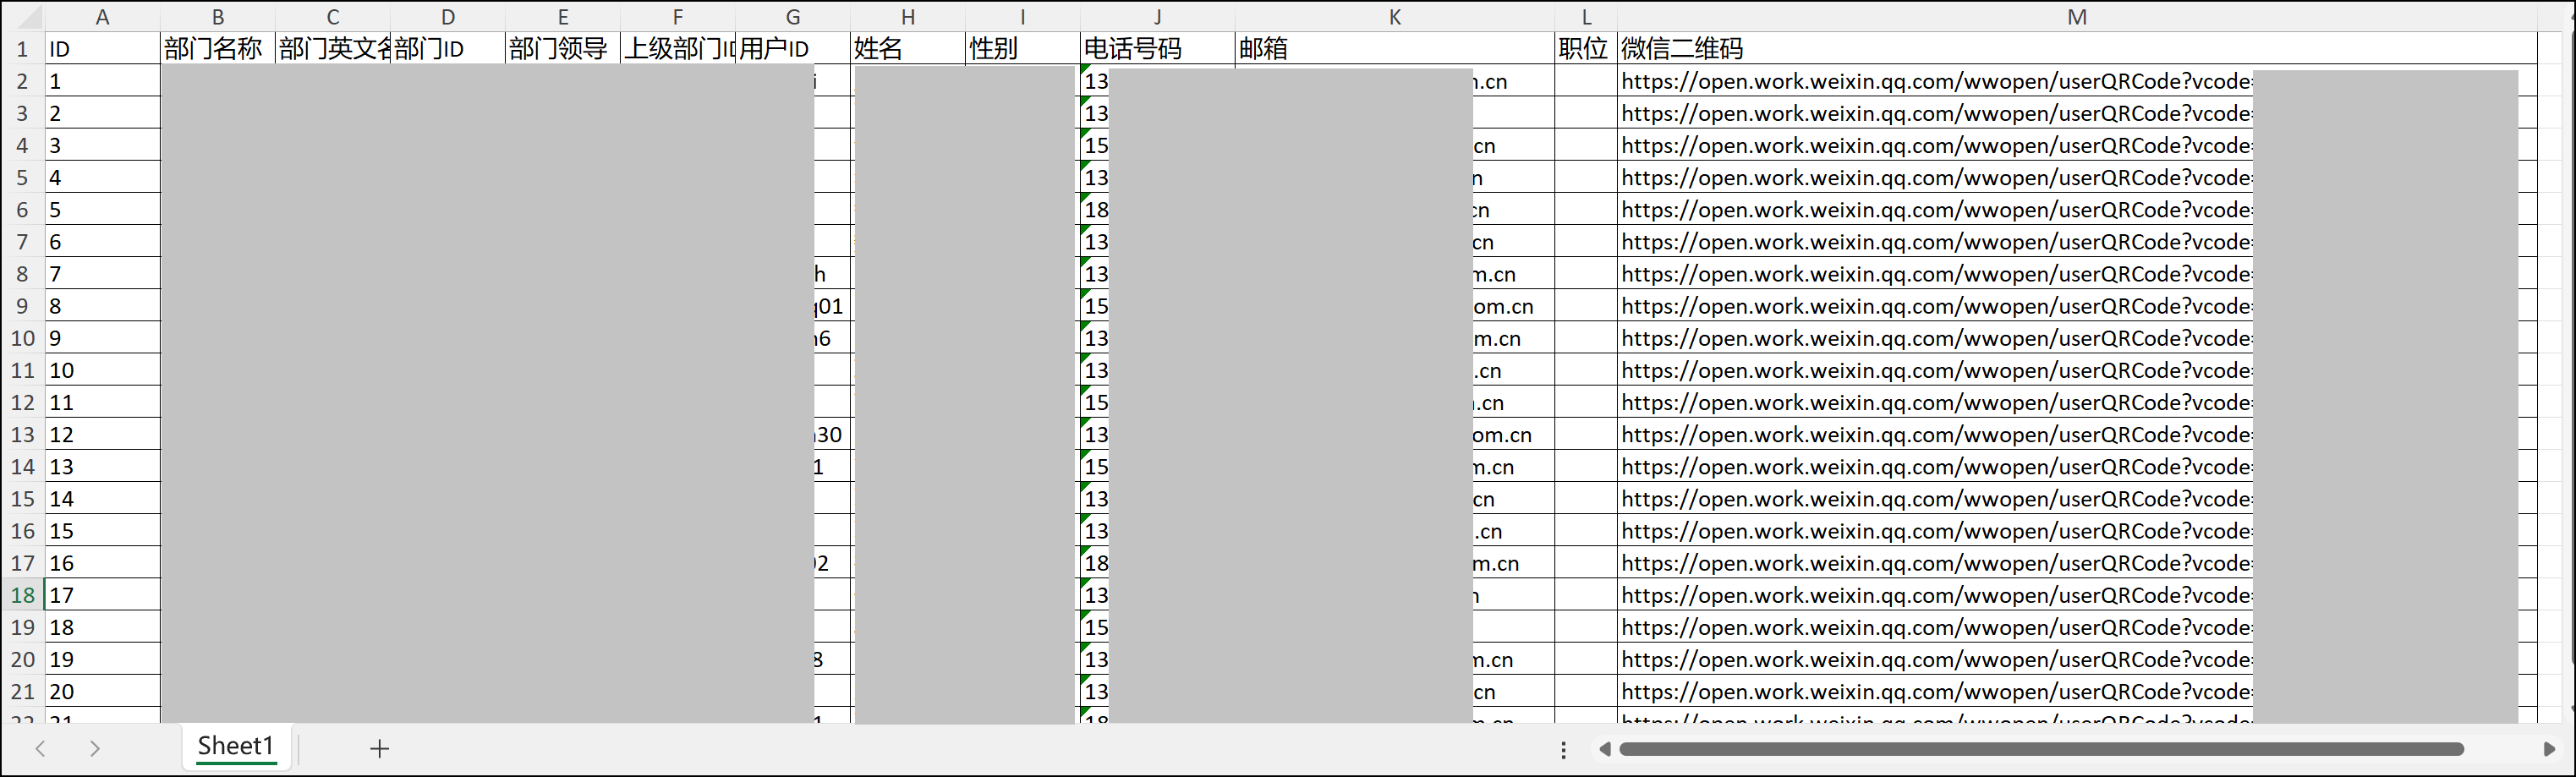
Task: Click cell A2 containing 1
Action: (x=102, y=81)
